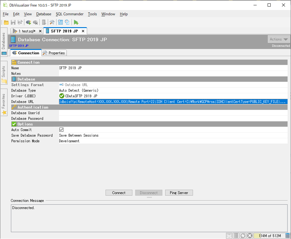Click the refresh arrows status bar icon
Image resolution: width=291 pixels, height=239 pixels.
243,236
